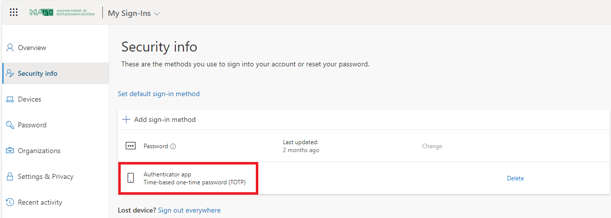Open the Security info menu item
Image resolution: width=611 pixels, height=218 pixels.
pyautogui.click(x=38, y=73)
